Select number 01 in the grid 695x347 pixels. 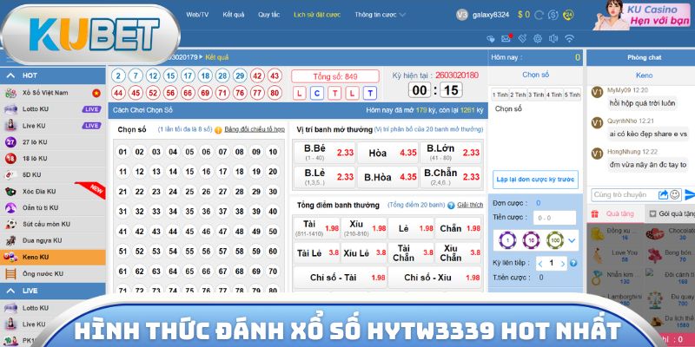click(122, 153)
